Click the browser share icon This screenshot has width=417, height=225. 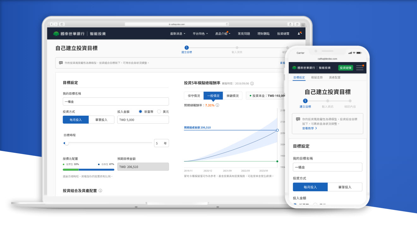coord(290,24)
